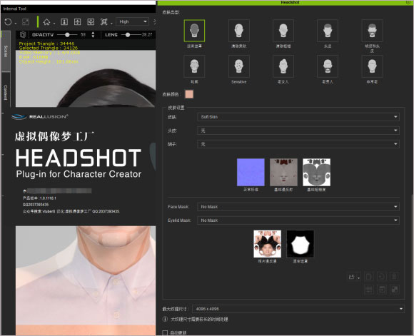Viewport: 414px width, 336px height.
Task: Click the blue normal map thumbnail
Action: point(251,173)
